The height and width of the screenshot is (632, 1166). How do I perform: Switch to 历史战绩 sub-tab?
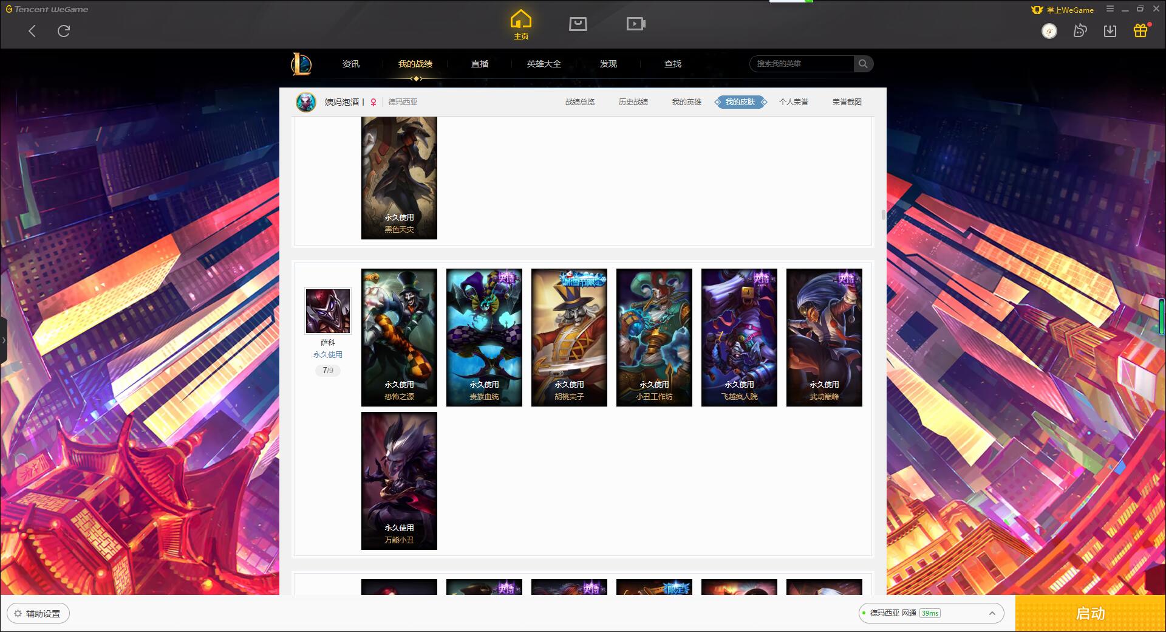click(x=633, y=102)
